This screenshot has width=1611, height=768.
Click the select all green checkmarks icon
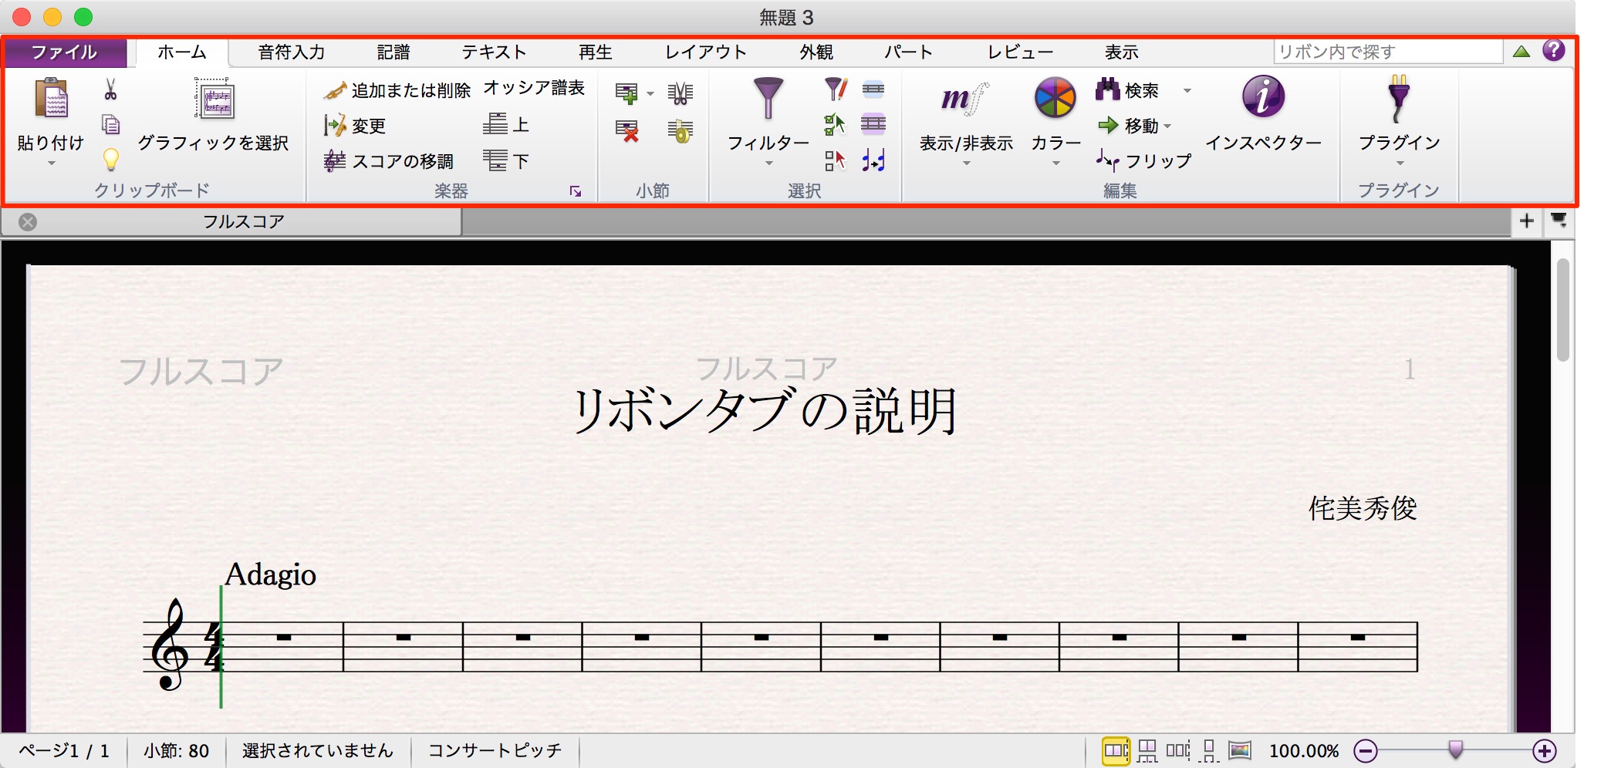point(835,124)
